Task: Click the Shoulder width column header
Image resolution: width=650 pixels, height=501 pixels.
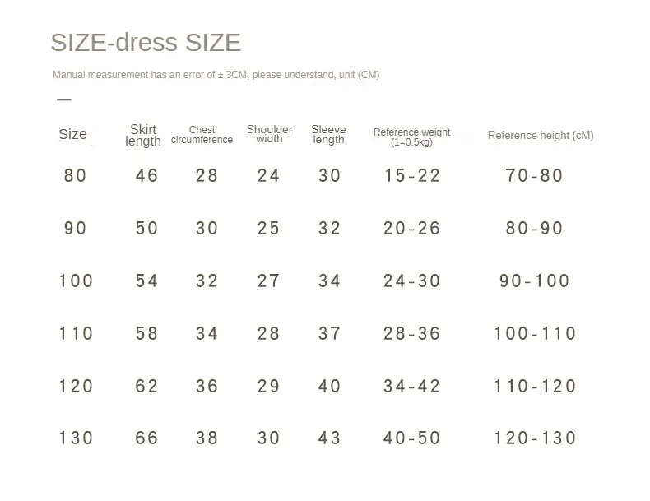Action: click(x=269, y=134)
